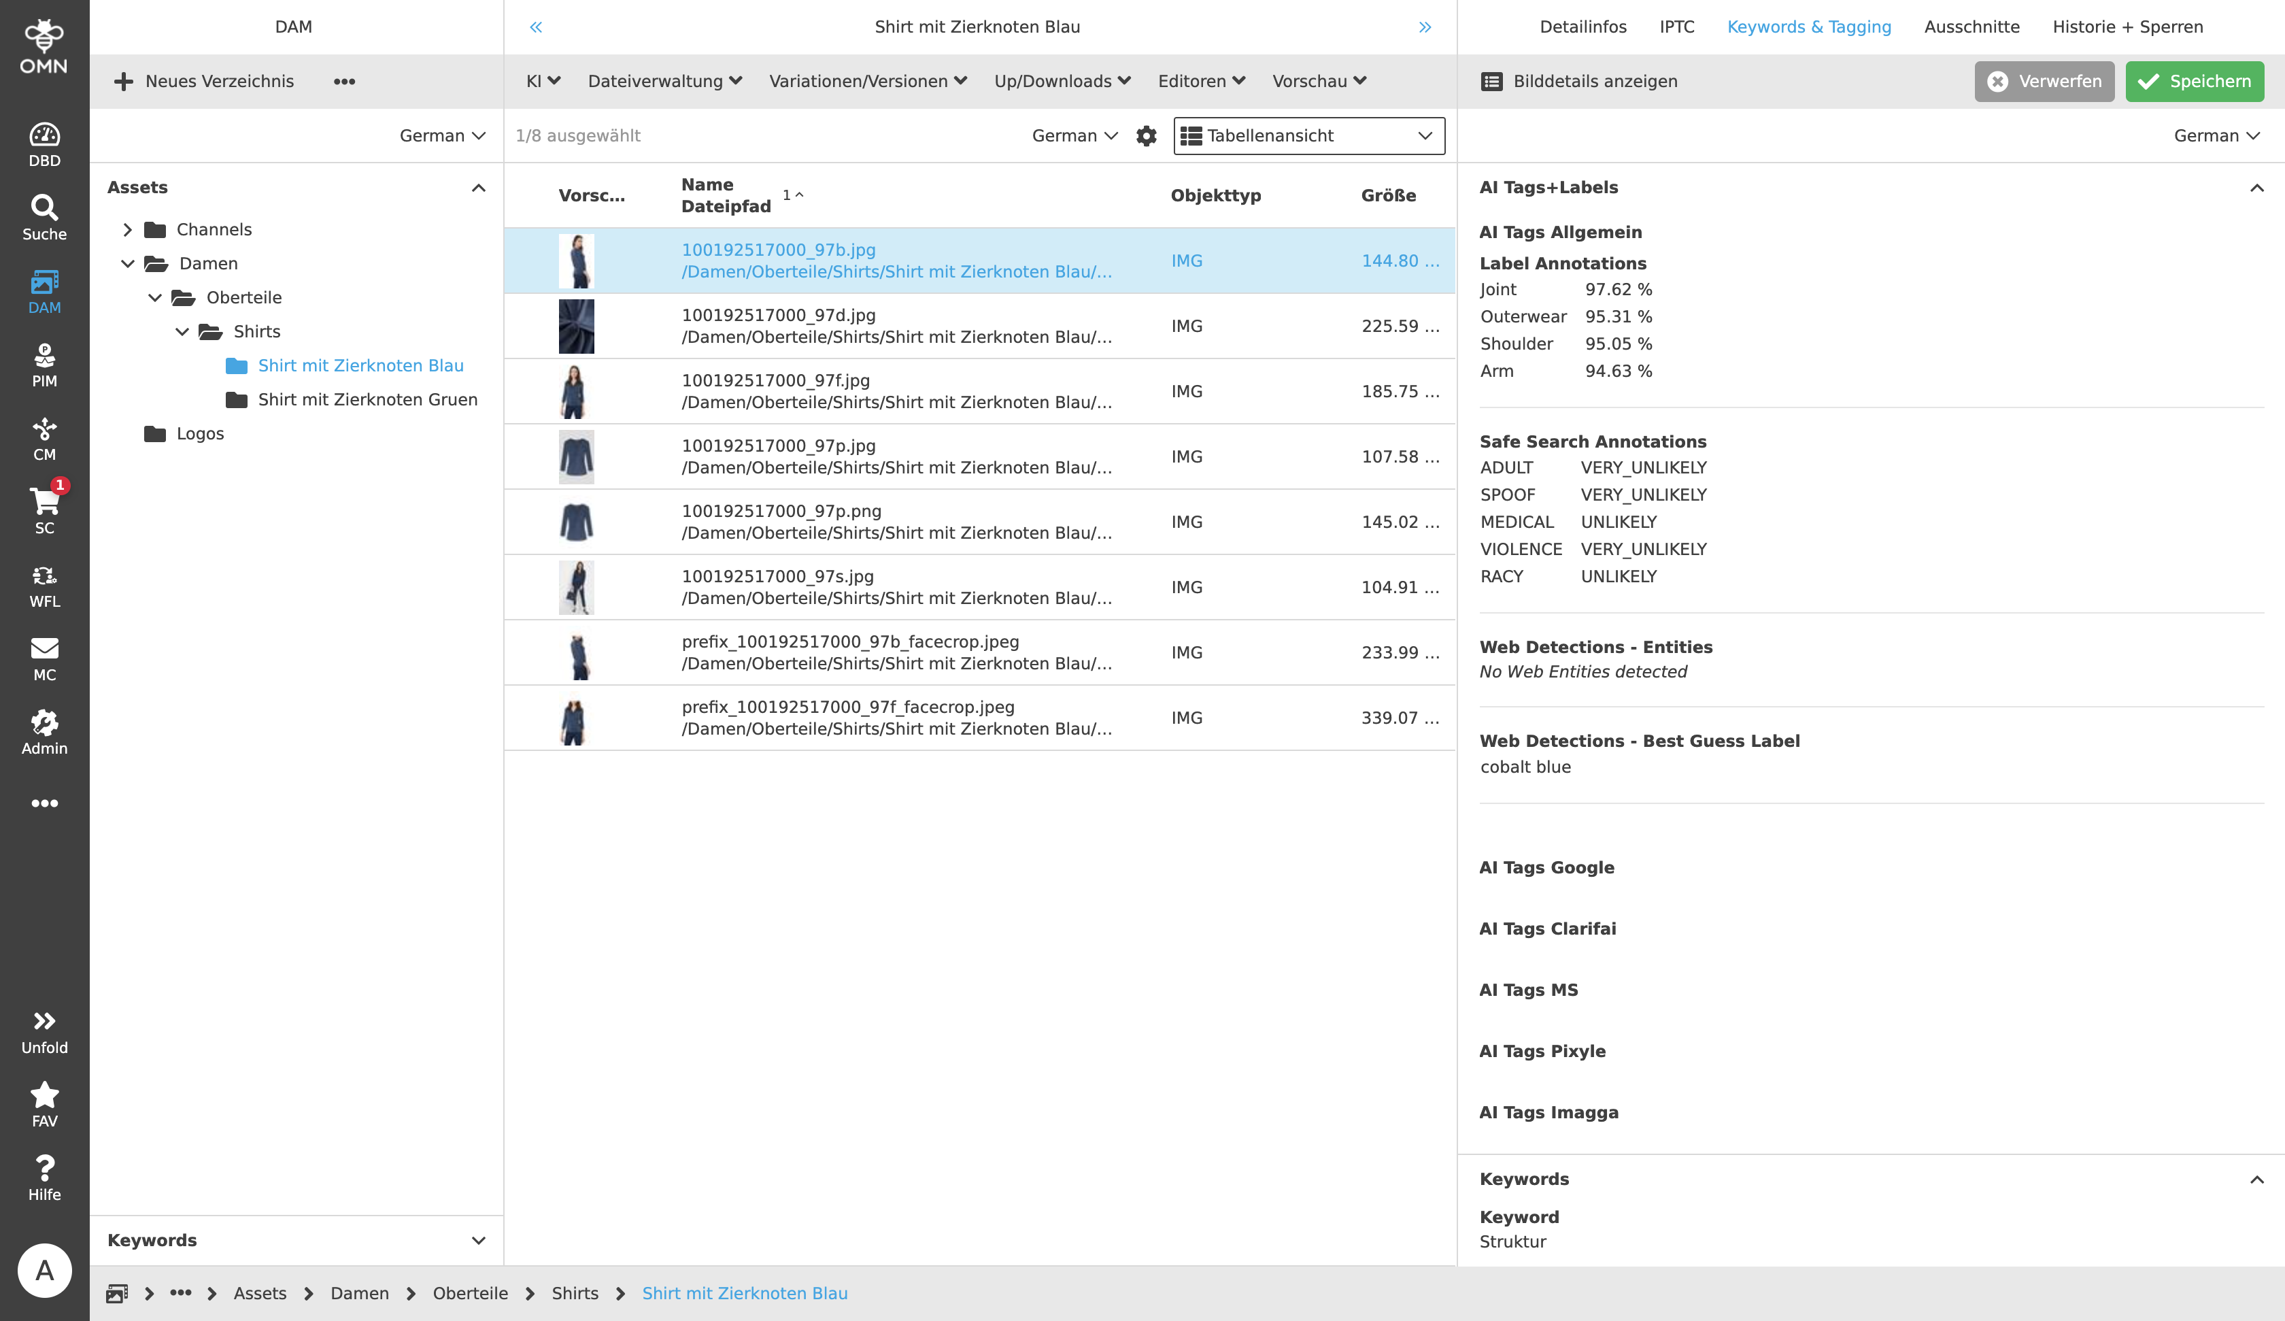Click the Verwerfen button
Image resolution: width=2285 pixels, height=1321 pixels.
coord(2044,82)
